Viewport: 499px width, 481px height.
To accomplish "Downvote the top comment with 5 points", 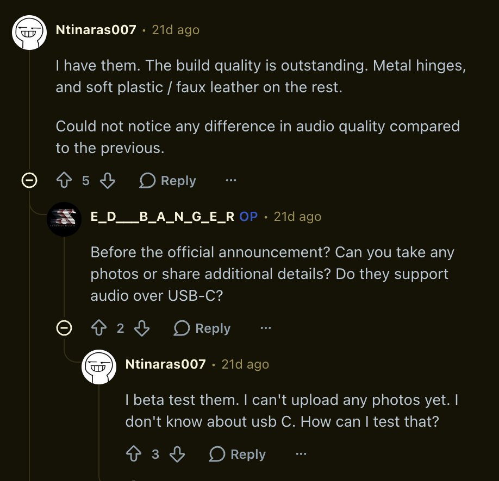I will click(x=108, y=181).
